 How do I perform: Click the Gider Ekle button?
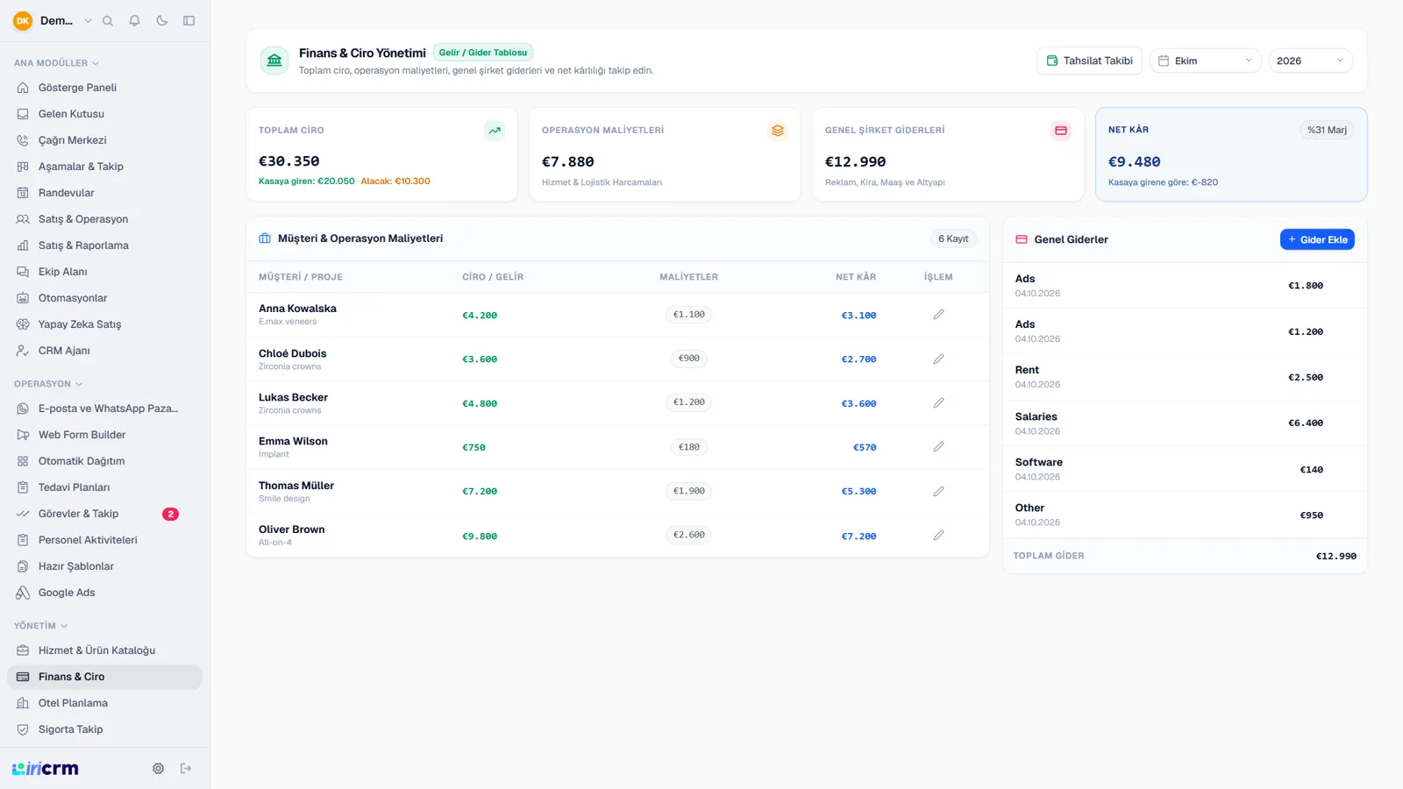[x=1317, y=239]
